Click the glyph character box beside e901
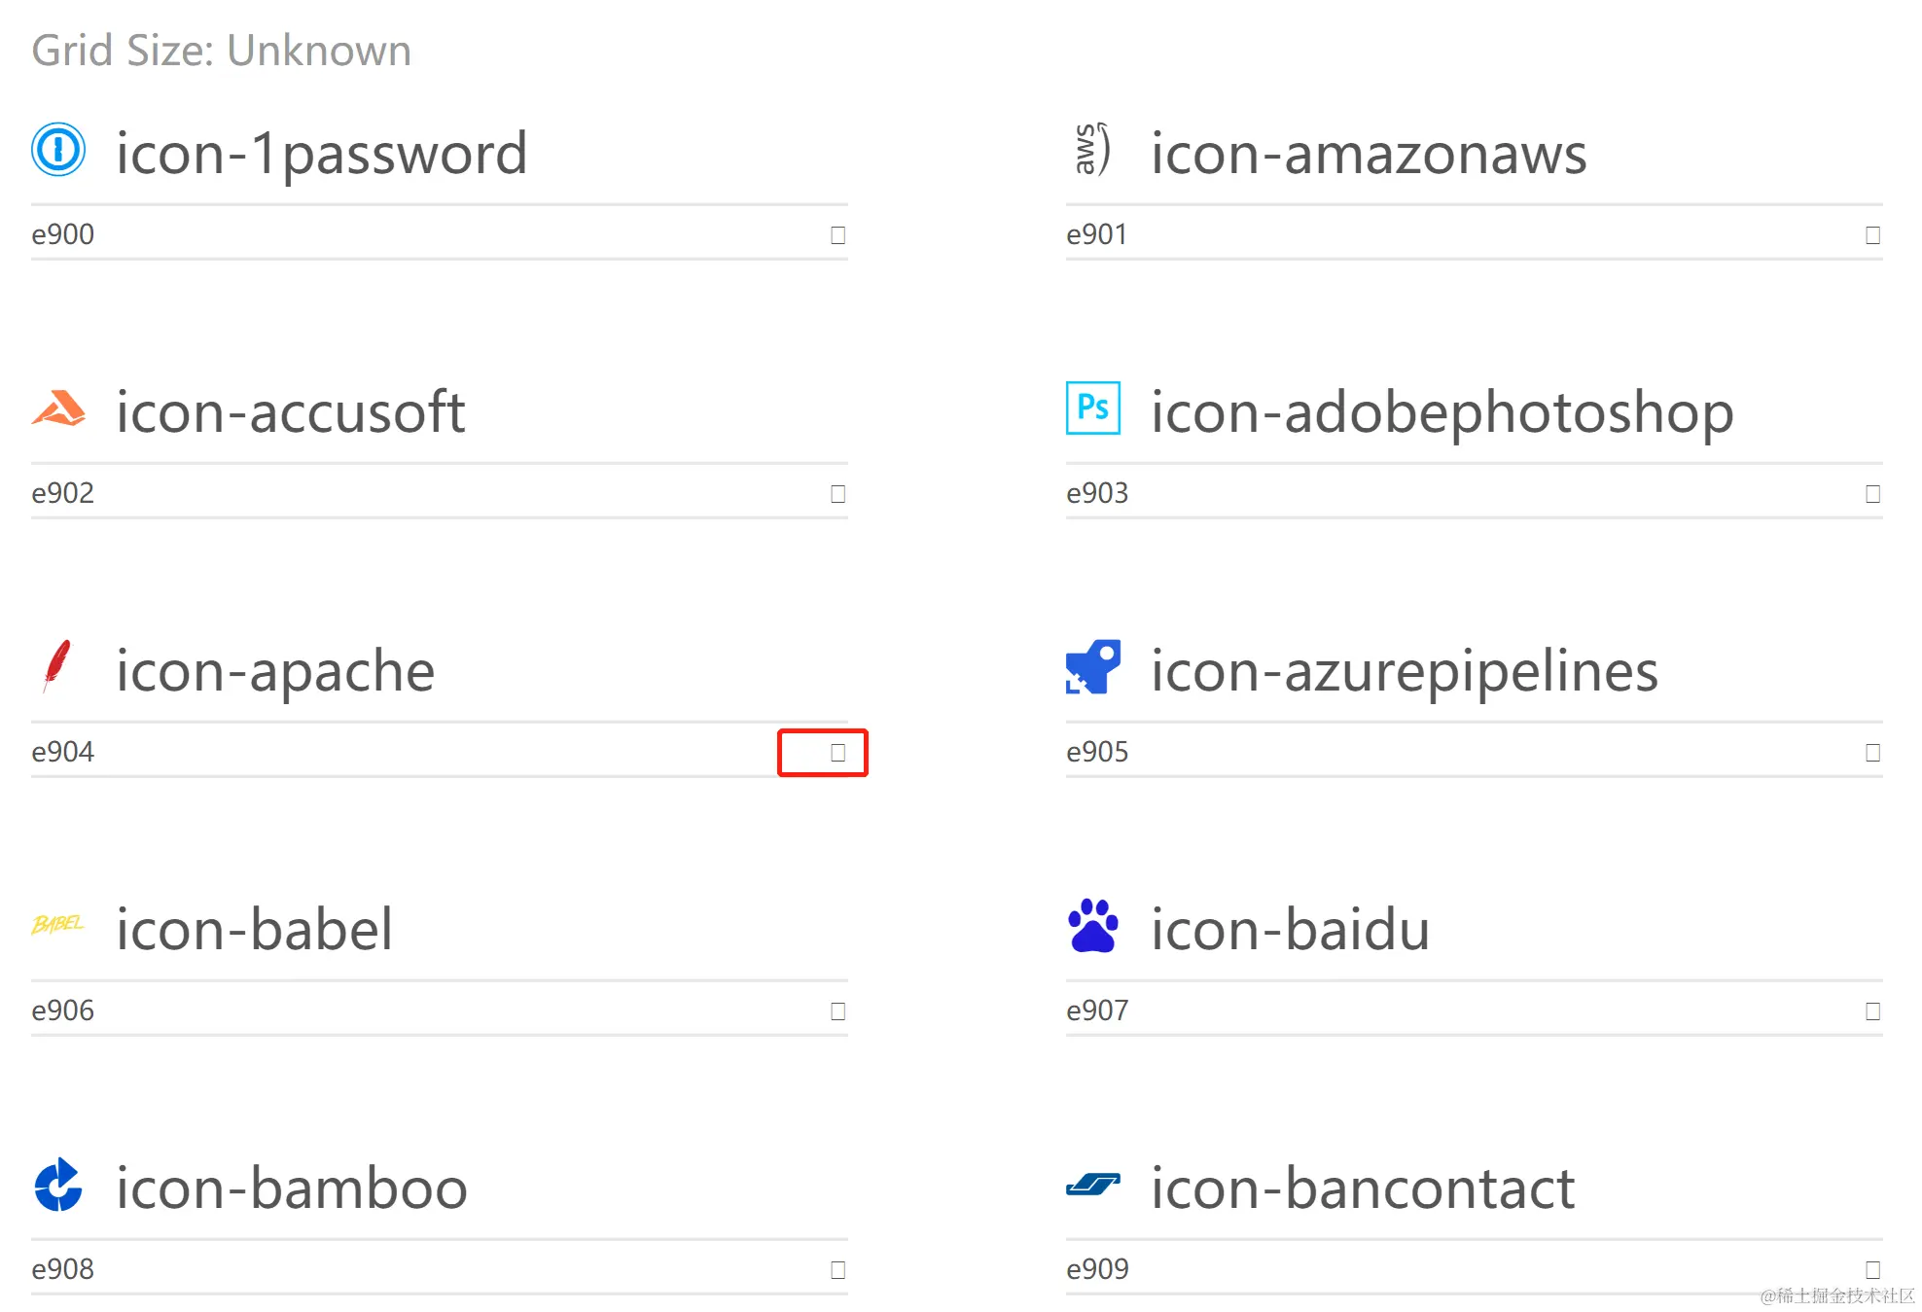Viewport: 1922px width, 1312px height. pos(1872,234)
